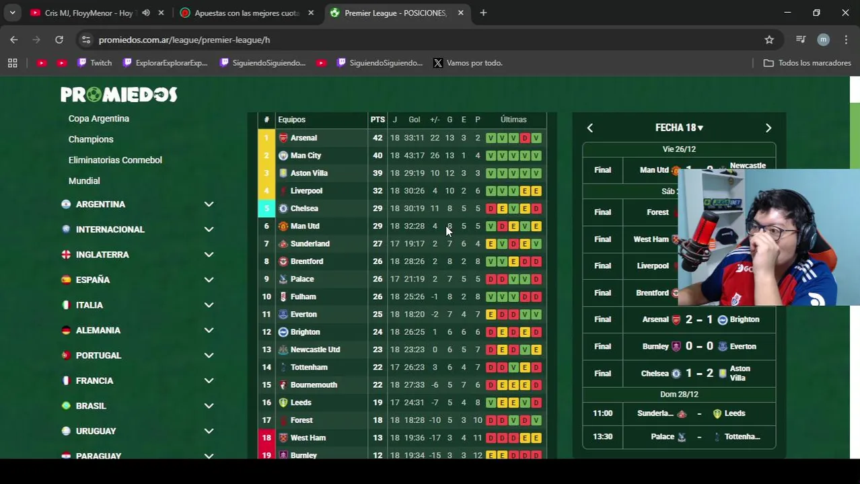Open the Champions link
The height and width of the screenshot is (484, 860).
pyautogui.click(x=91, y=139)
